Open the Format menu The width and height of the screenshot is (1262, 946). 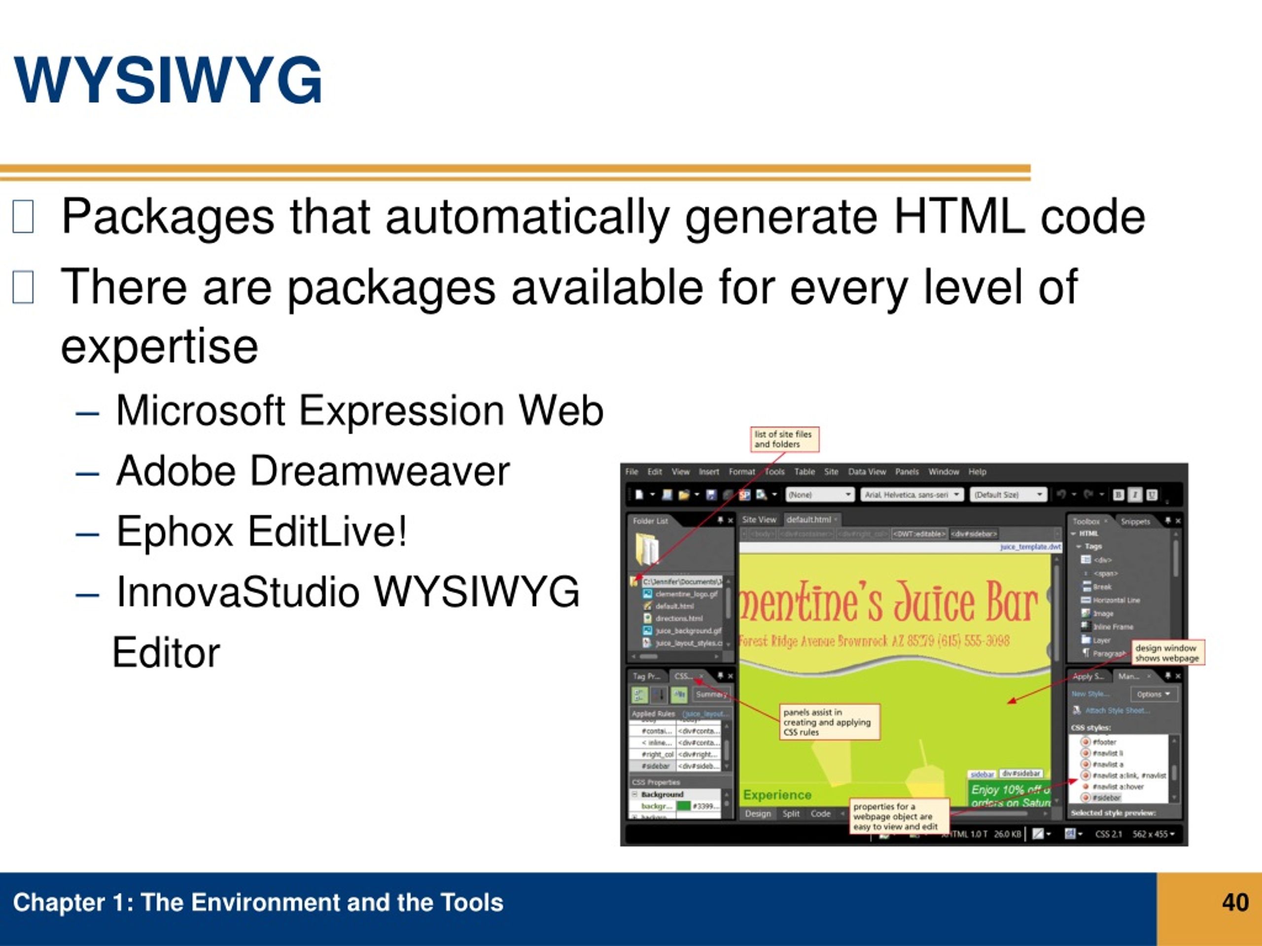click(x=742, y=472)
